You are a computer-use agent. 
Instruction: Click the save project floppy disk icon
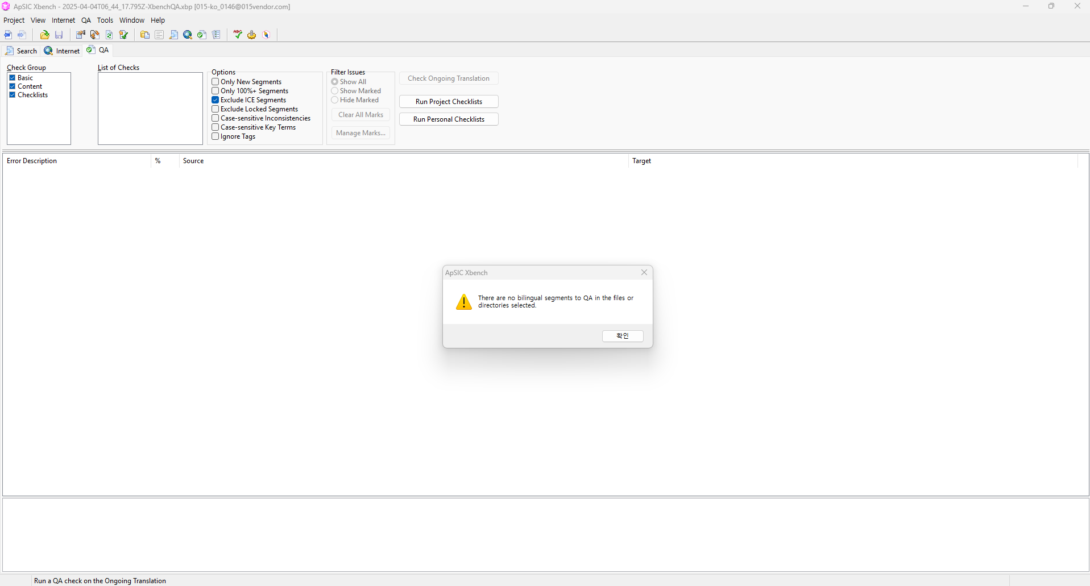[x=59, y=35]
